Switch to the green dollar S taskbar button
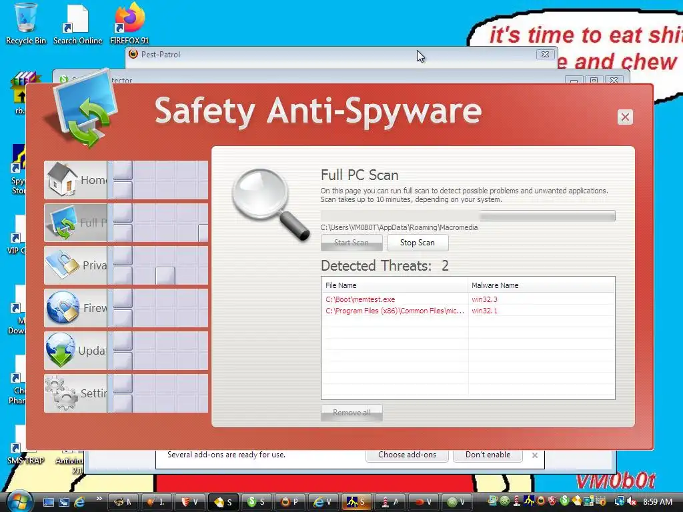Viewport: 683px width, 512px height. (x=256, y=502)
